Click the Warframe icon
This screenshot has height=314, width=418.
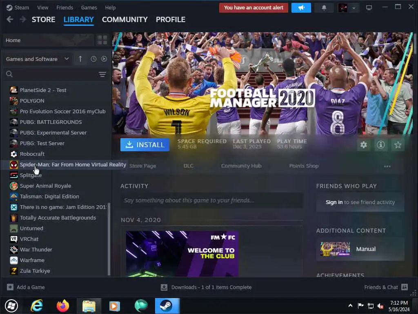pos(13,260)
